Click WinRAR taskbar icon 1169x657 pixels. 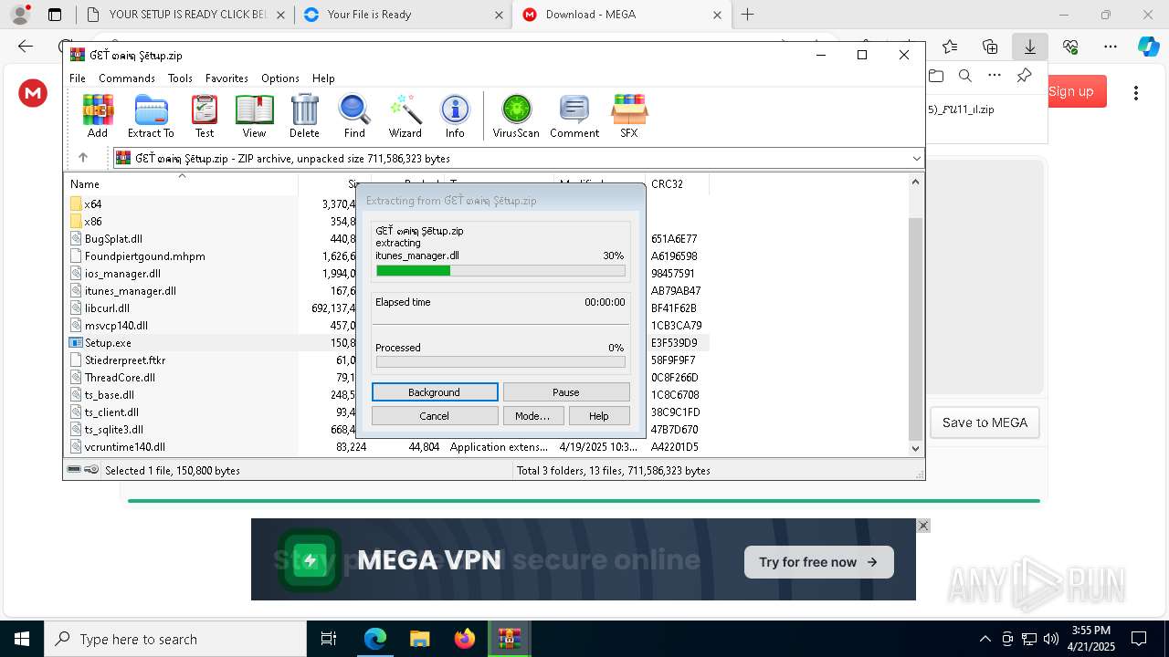click(x=509, y=639)
